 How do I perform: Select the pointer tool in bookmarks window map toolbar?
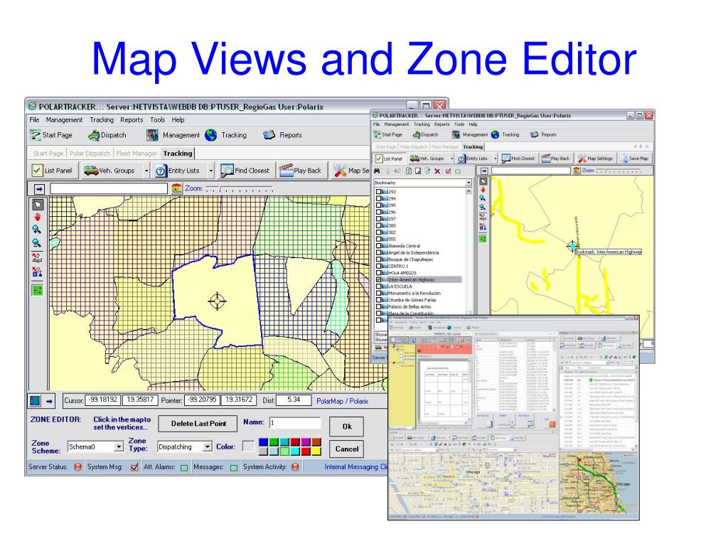[x=483, y=181]
